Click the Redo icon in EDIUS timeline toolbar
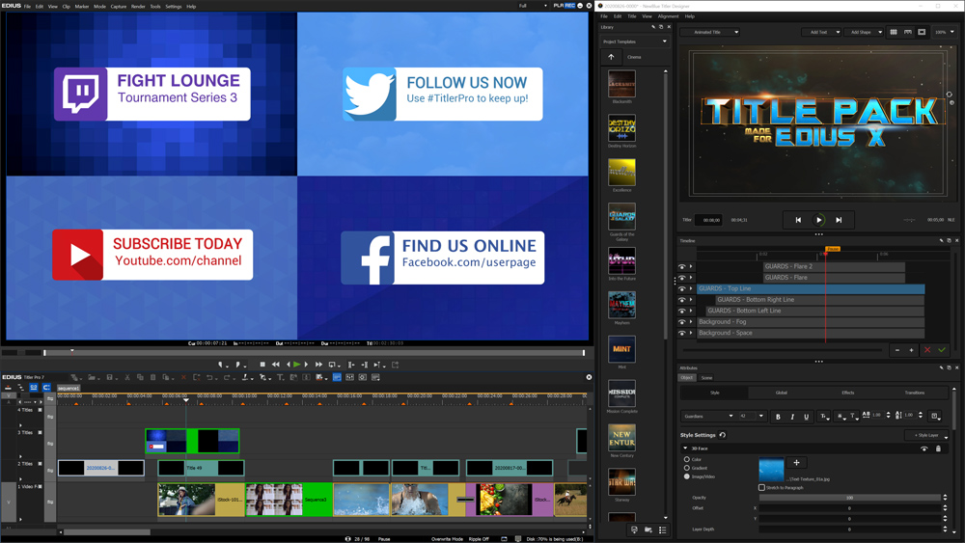The image size is (965, 543). (x=227, y=377)
